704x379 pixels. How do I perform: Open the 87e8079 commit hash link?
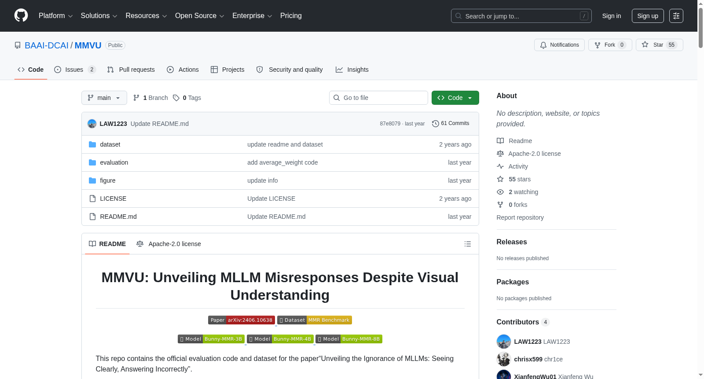(x=390, y=124)
